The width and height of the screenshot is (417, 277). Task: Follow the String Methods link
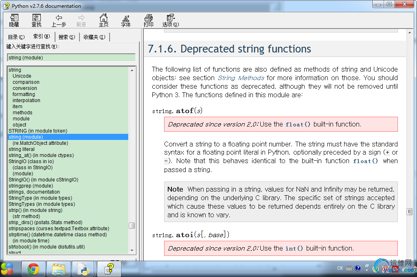point(241,78)
